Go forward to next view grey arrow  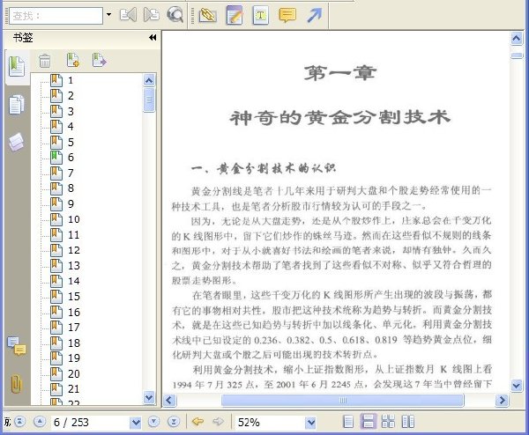(219, 421)
